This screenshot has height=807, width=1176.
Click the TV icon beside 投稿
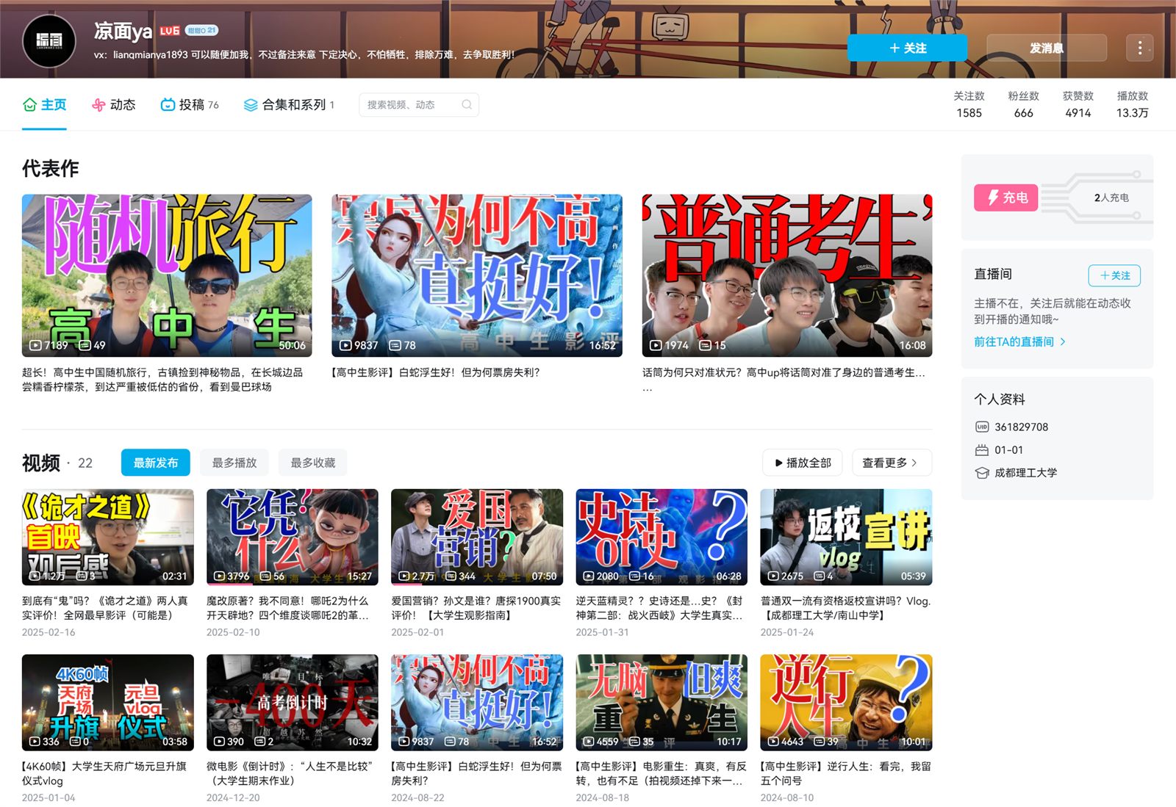(x=168, y=105)
